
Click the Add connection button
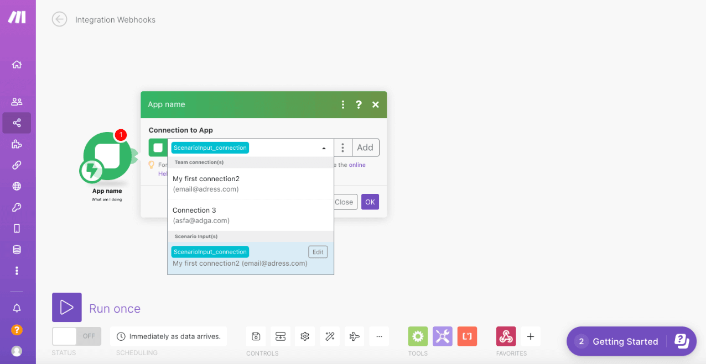pyautogui.click(x=365, y=147)
